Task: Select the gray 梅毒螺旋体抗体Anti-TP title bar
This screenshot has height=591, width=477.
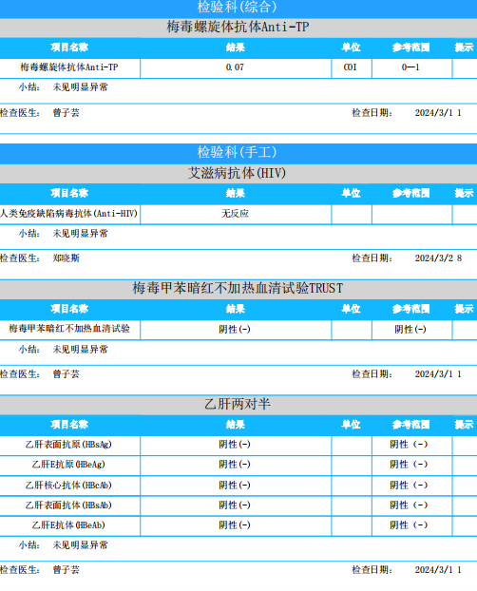Action: click(238, 28)
